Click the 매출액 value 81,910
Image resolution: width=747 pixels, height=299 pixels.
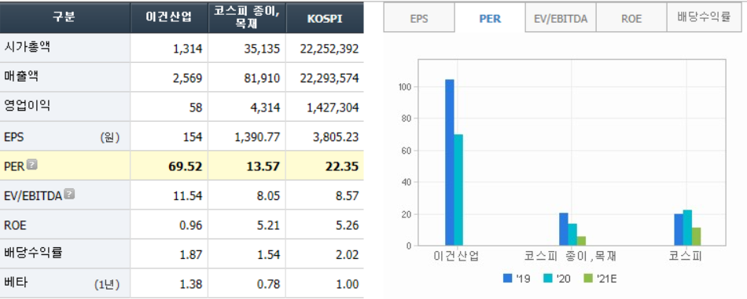263,78
